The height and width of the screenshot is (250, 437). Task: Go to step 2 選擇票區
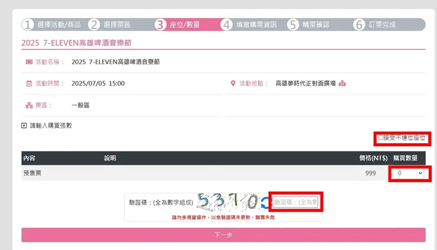point(109,25)
